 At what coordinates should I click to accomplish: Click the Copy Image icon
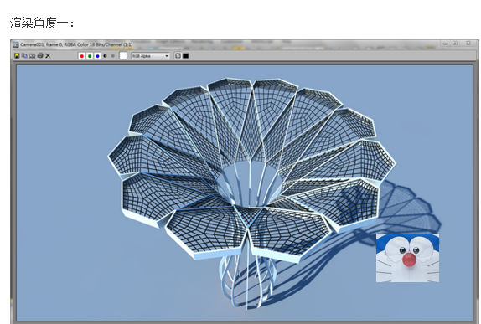24,56
